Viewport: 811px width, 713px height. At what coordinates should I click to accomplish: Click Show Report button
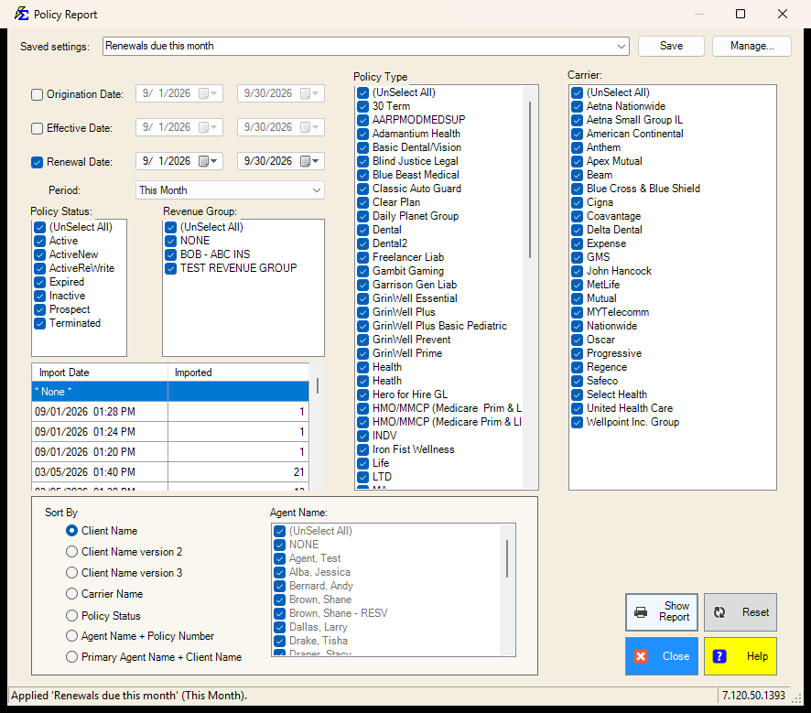[x=662, y=612]
